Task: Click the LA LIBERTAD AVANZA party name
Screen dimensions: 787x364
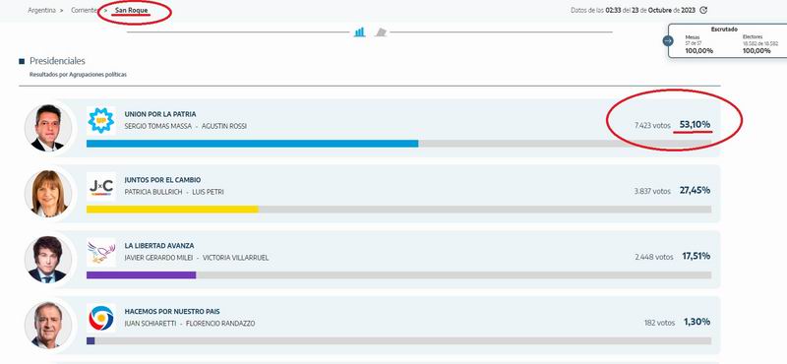Action: [159, 246]
